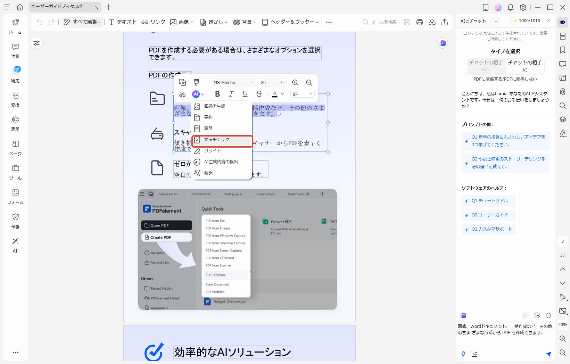Screen dimensions: 570x364
Task: Click the print icon in the top toolbar
Action: pos(419,22)
